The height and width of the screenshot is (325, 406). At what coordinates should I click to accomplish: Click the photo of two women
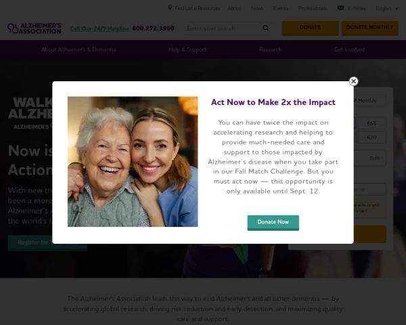point(133,161)
